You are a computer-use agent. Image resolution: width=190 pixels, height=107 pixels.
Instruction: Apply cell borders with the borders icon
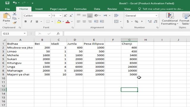coord(48,21)
